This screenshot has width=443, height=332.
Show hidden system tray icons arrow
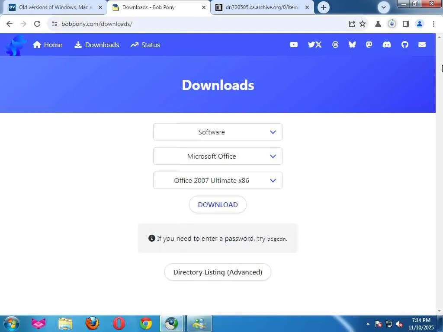click(368, 324)
